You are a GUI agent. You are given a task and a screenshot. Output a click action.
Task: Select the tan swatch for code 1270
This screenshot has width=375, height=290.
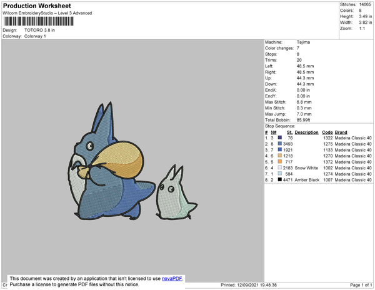[279, 156]
